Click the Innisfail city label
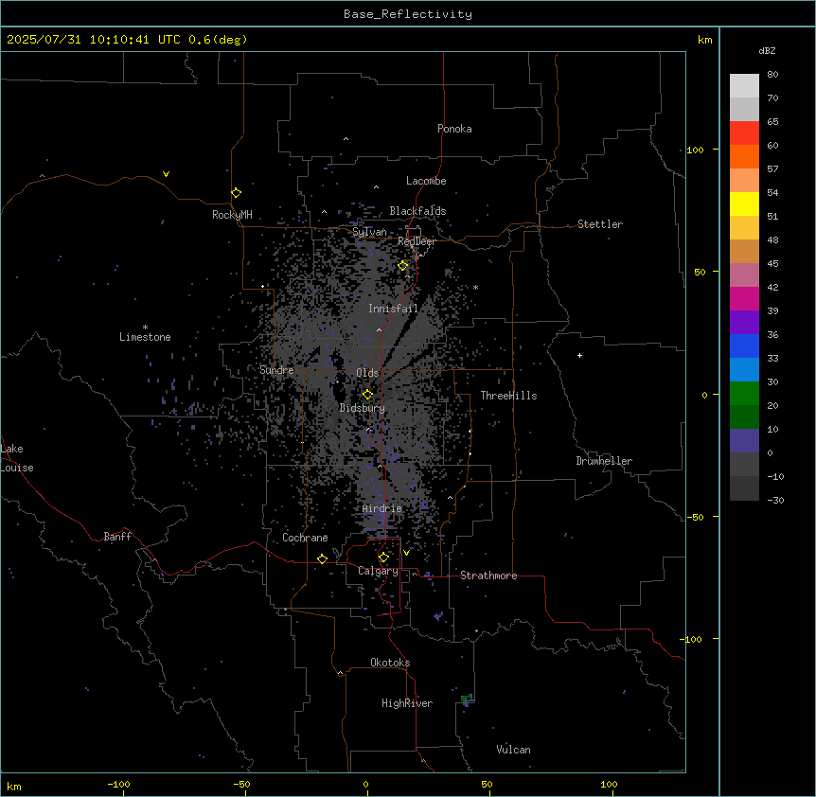 click(x=393, y=309)
